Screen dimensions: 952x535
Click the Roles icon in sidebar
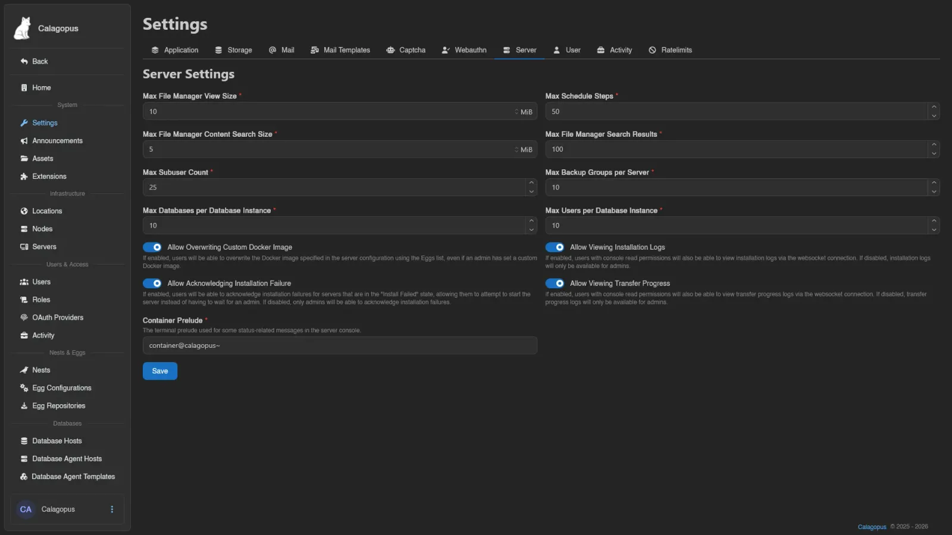24,300
